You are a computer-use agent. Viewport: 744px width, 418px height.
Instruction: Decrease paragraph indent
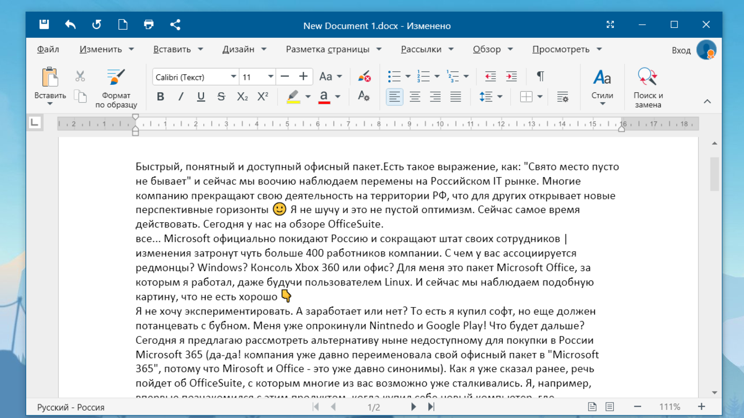pos(490,76)
